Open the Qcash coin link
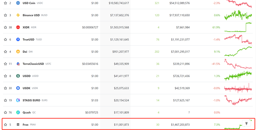This screenshot has height=130, width=256. [x=27, y=113]
